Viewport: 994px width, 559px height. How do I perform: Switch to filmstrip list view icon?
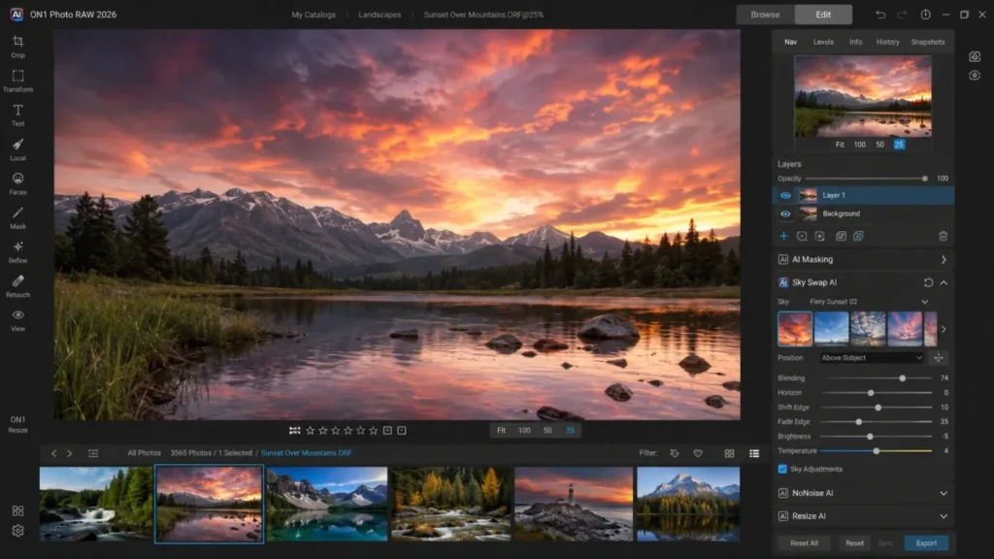click(x=754, y=453)
